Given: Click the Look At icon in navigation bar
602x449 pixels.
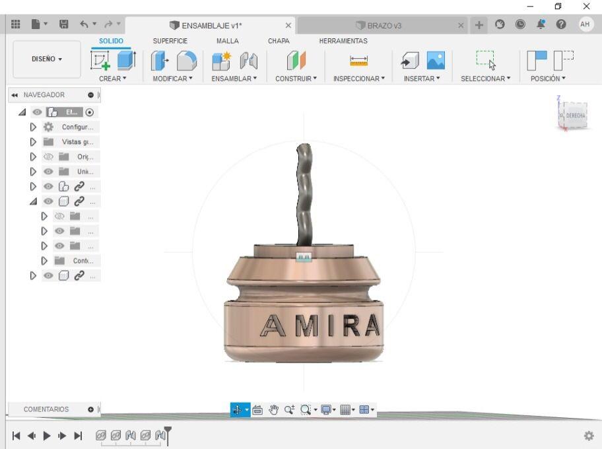Looking at the screenshot, I should pyautogui.click(x=257, y=410).
